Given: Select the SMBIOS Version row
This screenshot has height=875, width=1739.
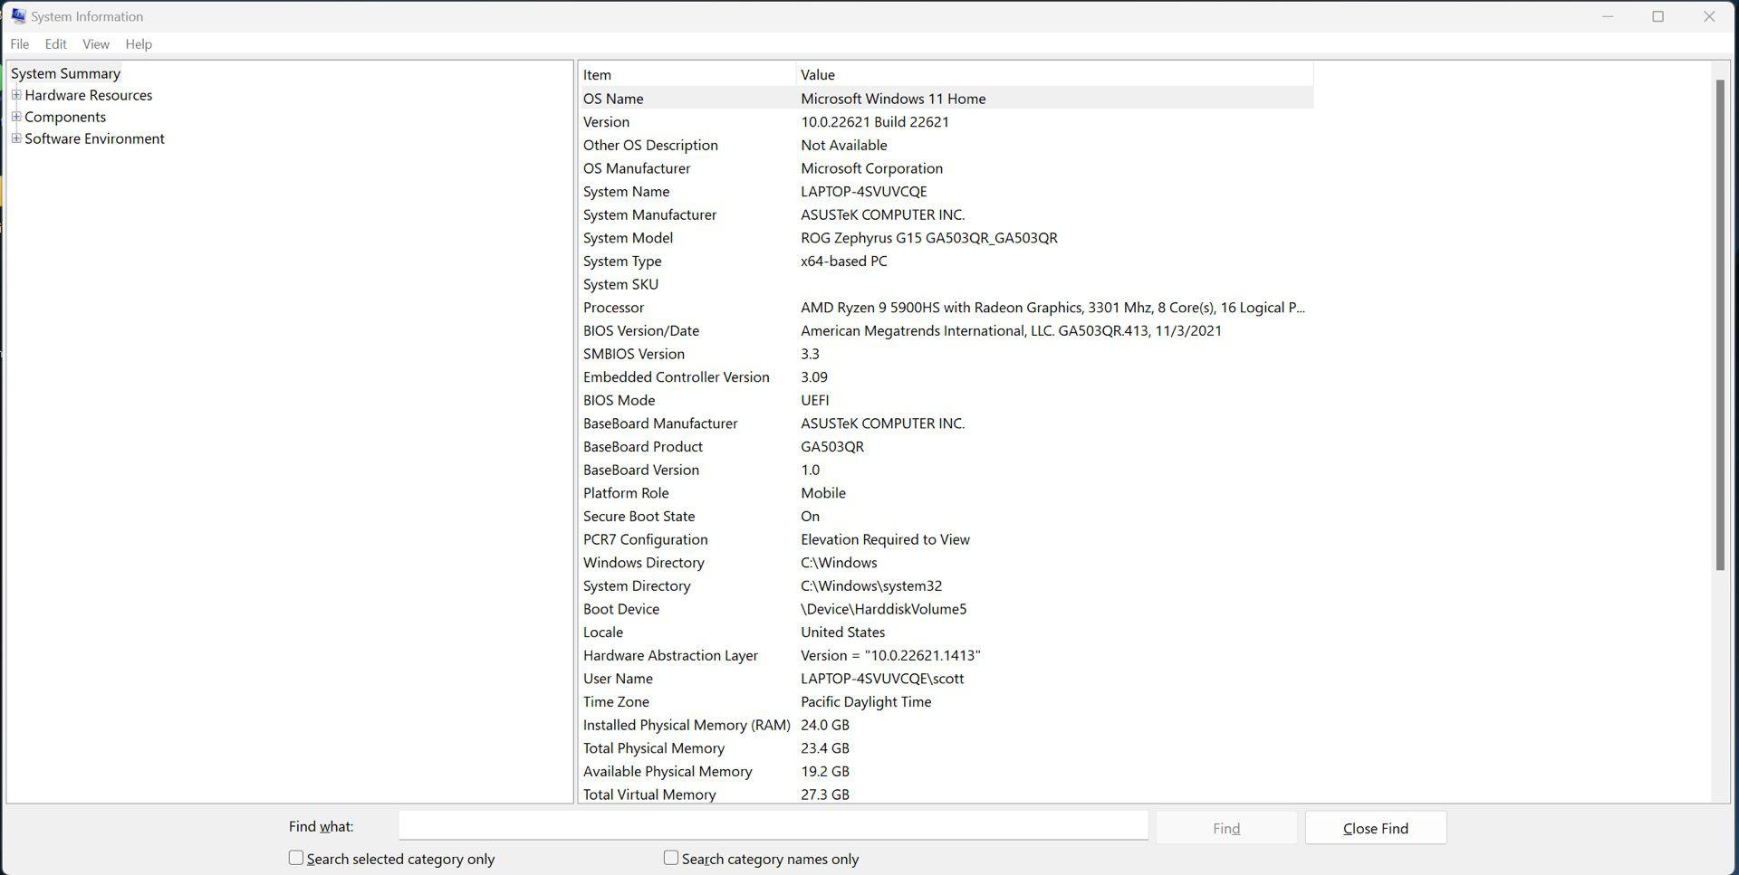Looking at the screenshot, I should (946, 354).
